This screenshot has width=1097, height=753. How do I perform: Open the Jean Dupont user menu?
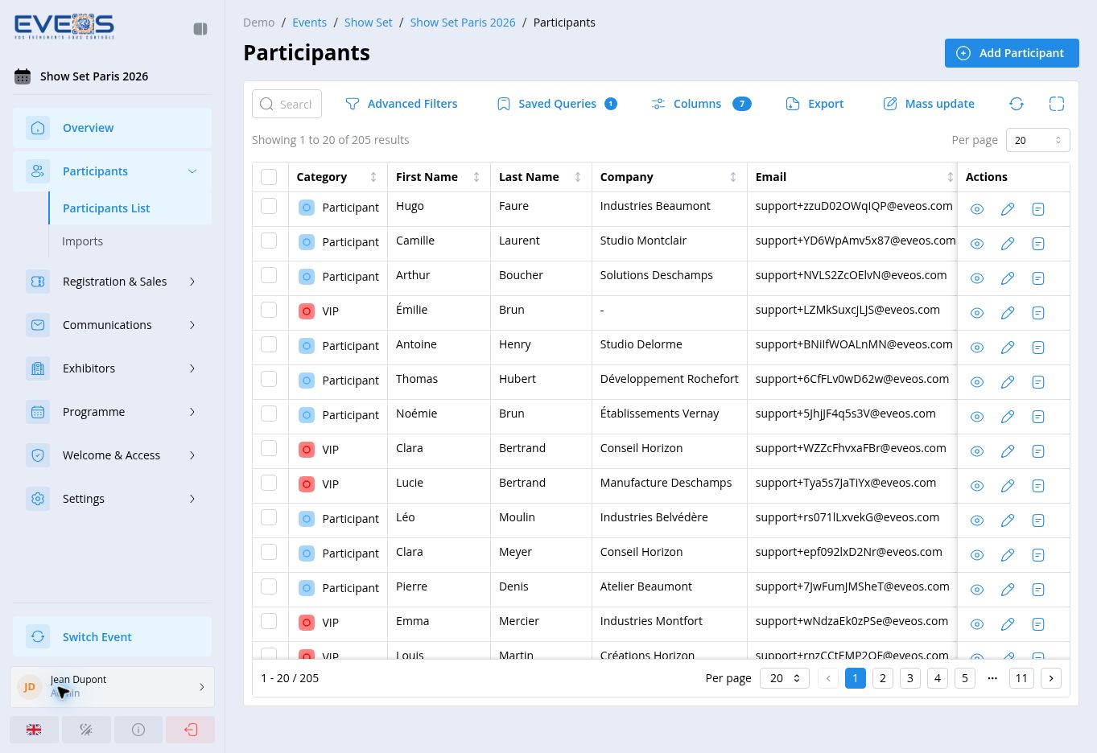(112, 687)
